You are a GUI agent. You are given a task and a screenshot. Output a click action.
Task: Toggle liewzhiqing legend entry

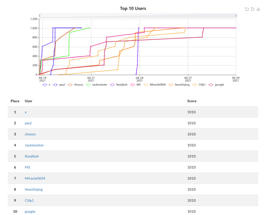[179, 85]
